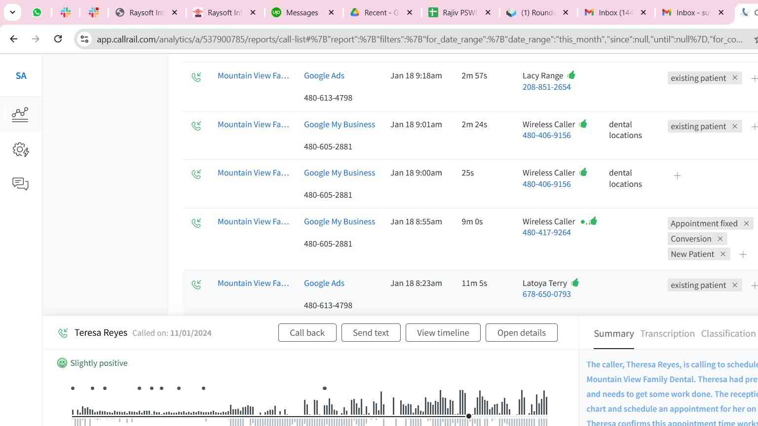Open Mountain View Fa… link for 9:18am call
Screen dimensions: 758x426
(253, 75)
